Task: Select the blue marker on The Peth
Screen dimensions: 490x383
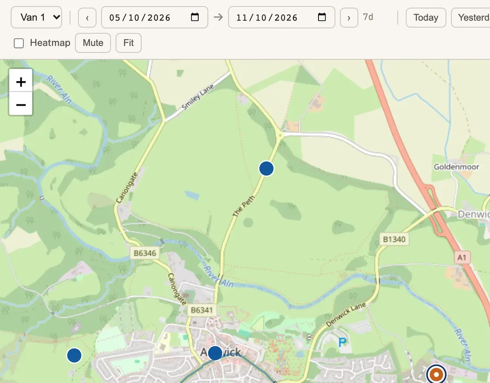Action: point(266,169)
